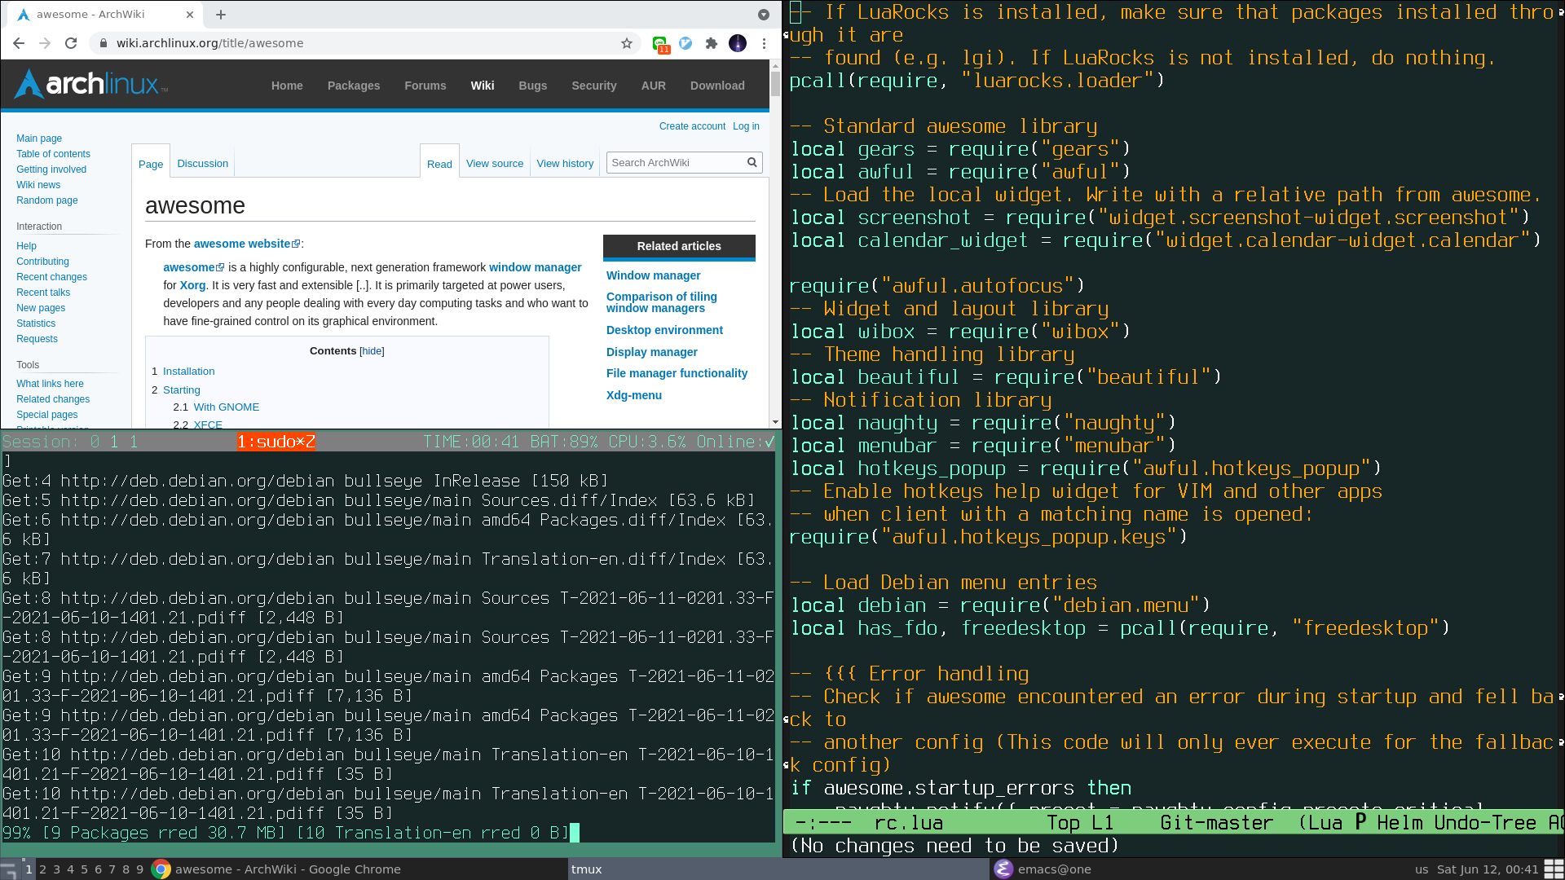Bookmark this page with the star icon
This screenshot has height=880, width=1565.
tap(626, 43)
